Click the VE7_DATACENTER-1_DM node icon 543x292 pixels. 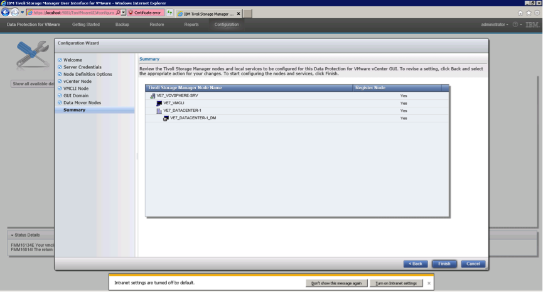pyautogui.click(x=166, y=119)
